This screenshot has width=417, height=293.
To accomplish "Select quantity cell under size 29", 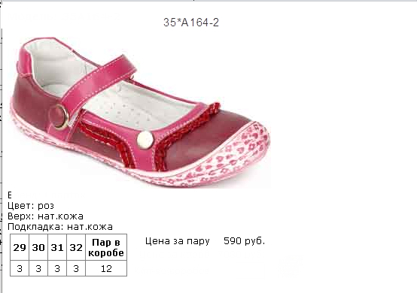I will click(x=20, y=268).
